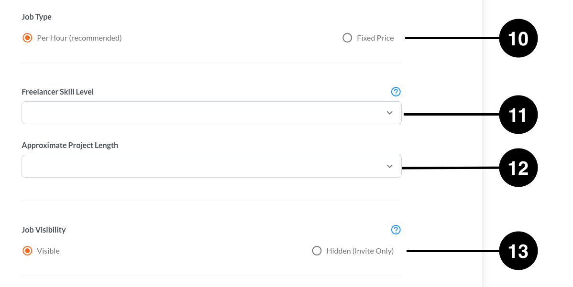
Task: Select the Fixed Price radio button
Action: click(347, 38)
